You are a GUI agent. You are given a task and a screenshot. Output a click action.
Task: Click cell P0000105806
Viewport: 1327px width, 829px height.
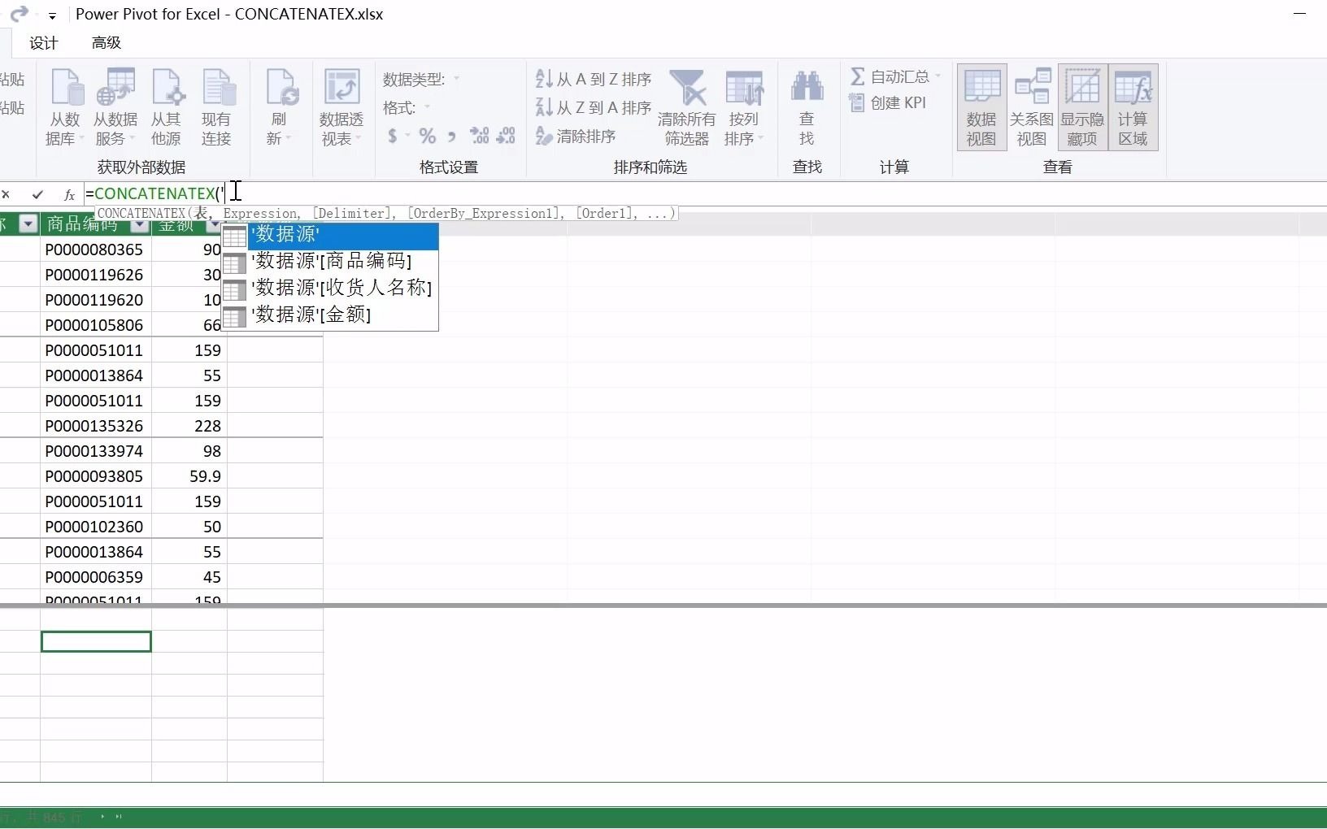click(x=96, y=325)
